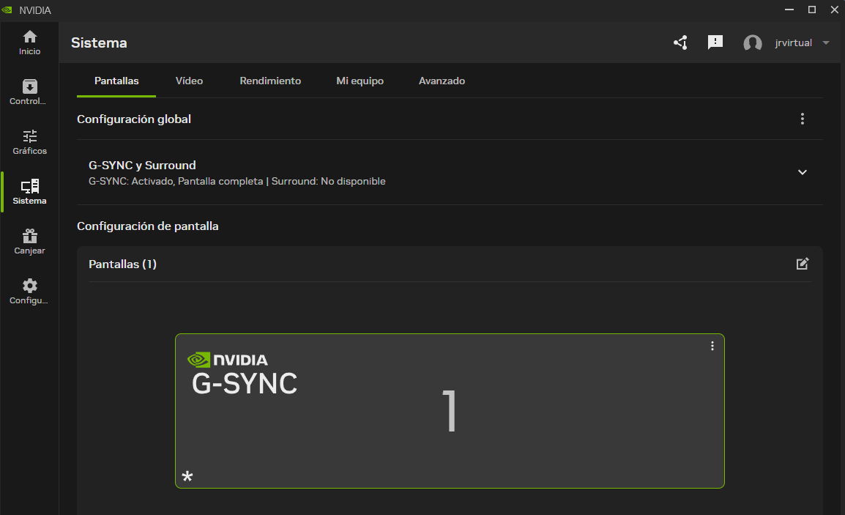Select the Sistema sidebar icon
The image size is (845, 515).
(x=29, y=192)
